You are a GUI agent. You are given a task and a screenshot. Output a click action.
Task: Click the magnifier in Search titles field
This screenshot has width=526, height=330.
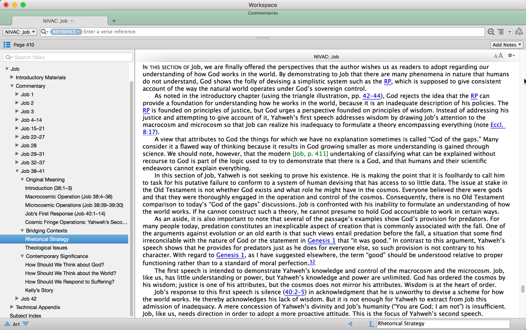[x=9, y=57]
